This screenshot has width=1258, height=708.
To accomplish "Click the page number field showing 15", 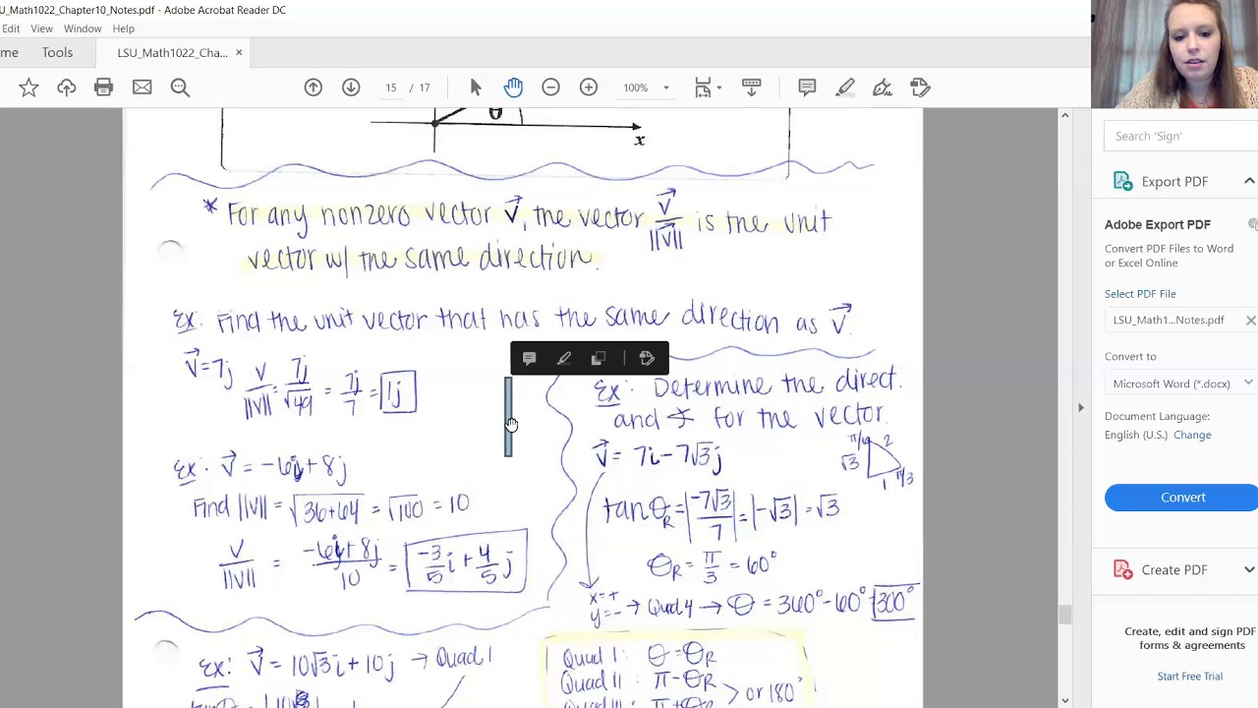I will pyautogui.click(x=391, y=88).
